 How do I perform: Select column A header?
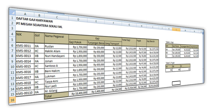25,14
